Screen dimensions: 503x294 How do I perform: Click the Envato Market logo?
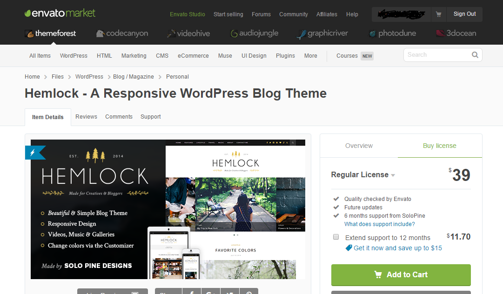(60, 13)
